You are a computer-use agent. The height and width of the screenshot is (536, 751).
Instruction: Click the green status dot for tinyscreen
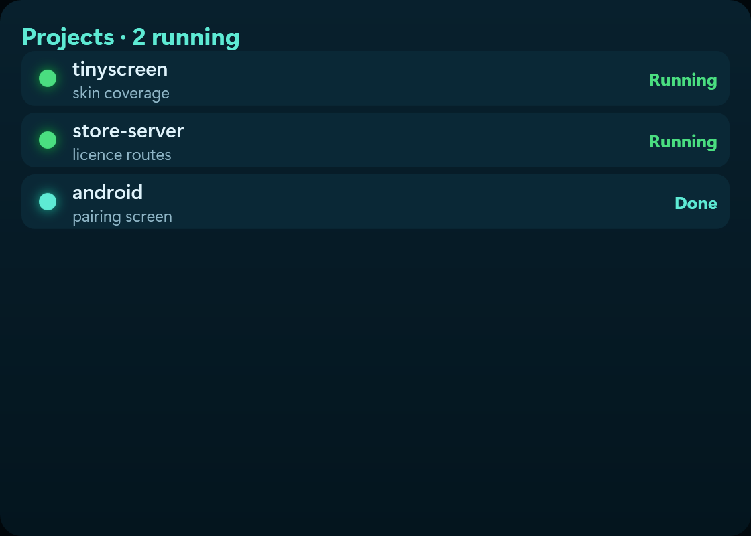click(48, 78)
